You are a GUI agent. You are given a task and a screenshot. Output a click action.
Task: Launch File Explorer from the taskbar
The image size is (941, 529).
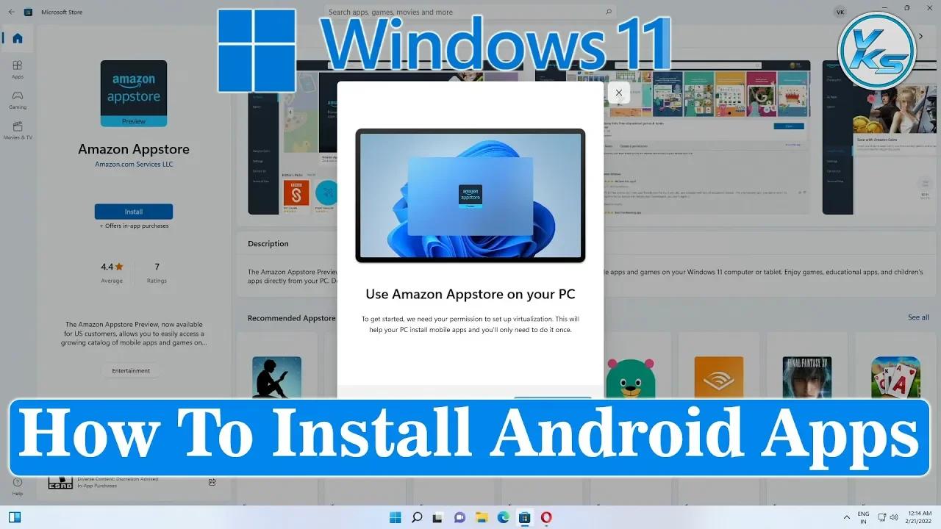click(482, 518)
